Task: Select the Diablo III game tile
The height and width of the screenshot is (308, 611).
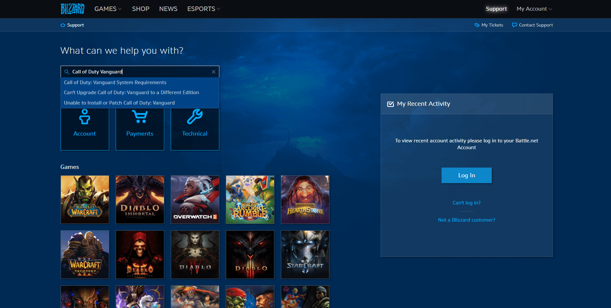Action: (x=250, y=255)
